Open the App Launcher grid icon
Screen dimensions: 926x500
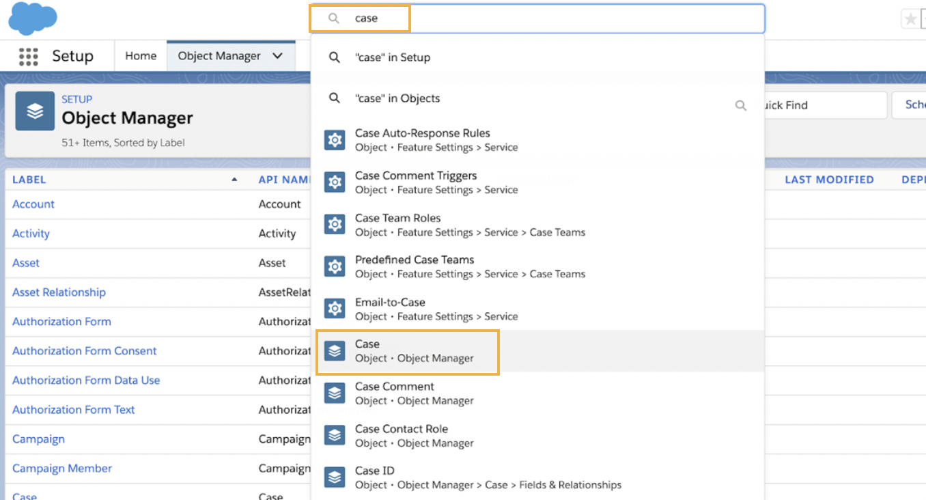[29, 56]
